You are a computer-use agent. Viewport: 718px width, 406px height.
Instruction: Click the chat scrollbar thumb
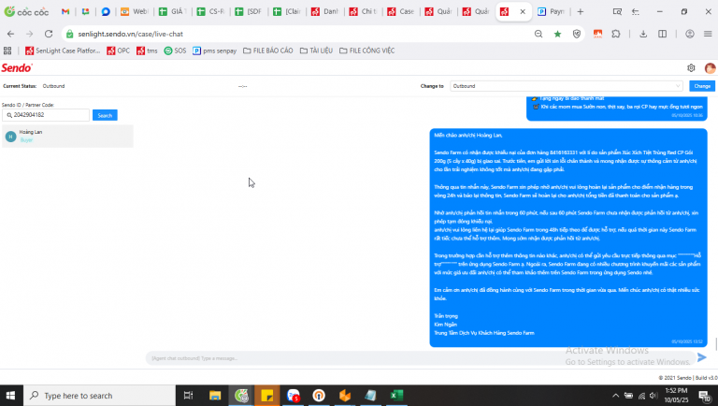716,343
